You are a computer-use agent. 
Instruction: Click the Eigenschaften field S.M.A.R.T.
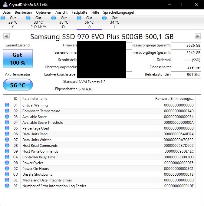point(139,89)
